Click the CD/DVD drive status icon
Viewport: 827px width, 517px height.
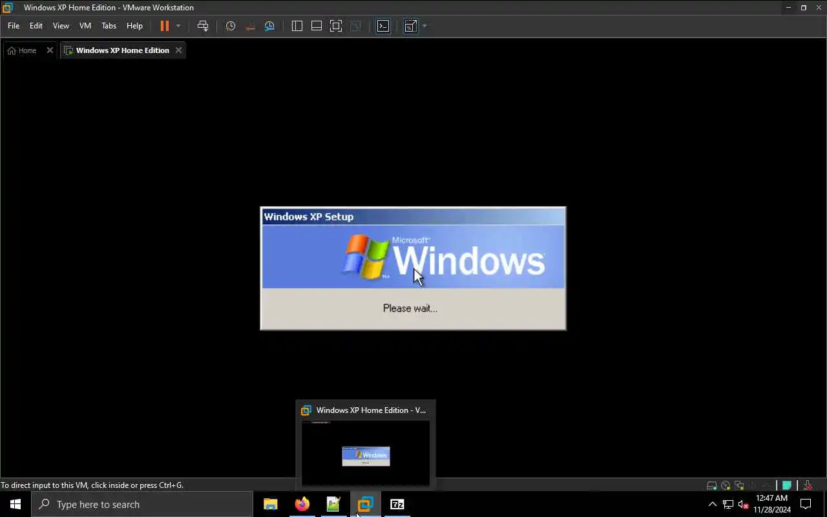726,485
